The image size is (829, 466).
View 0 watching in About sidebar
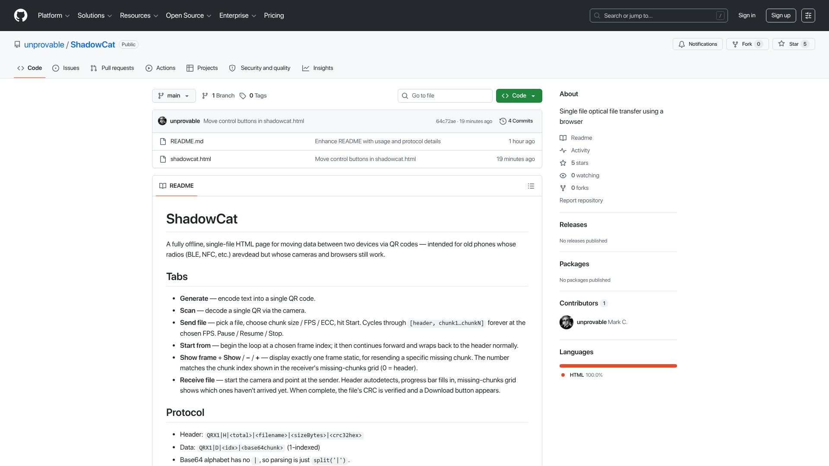(x=579, y=176)
